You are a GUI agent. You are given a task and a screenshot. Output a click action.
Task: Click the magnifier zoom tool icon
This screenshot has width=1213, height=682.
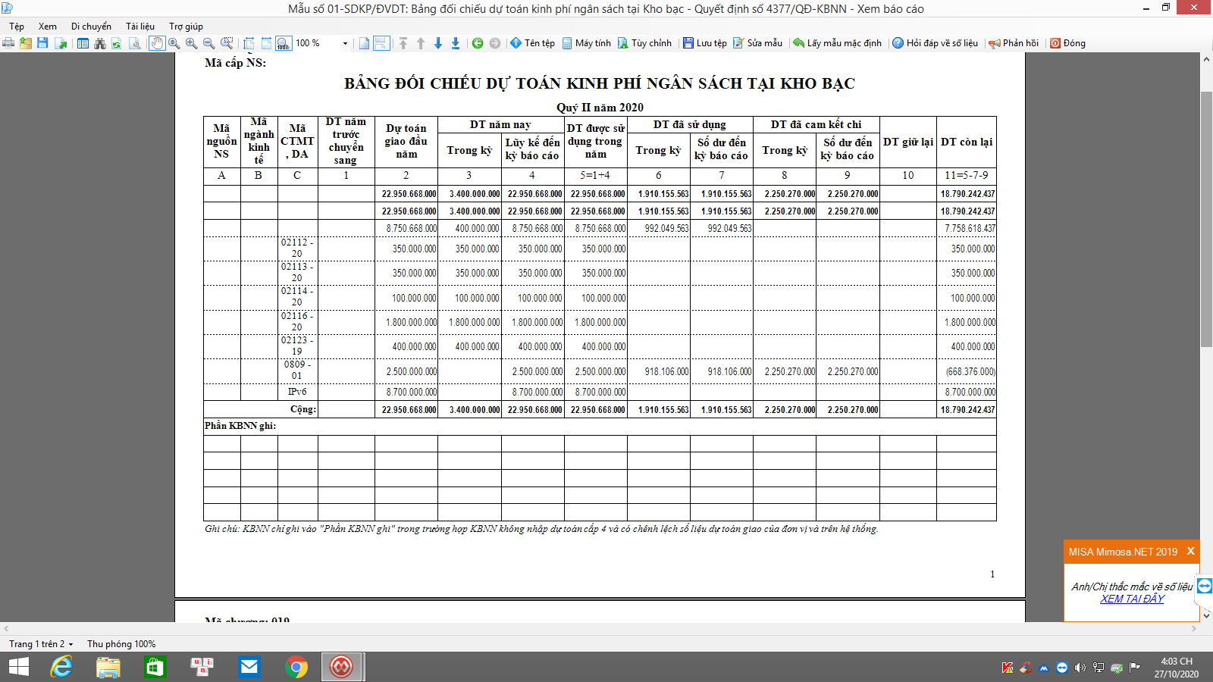tap(174, 43)
